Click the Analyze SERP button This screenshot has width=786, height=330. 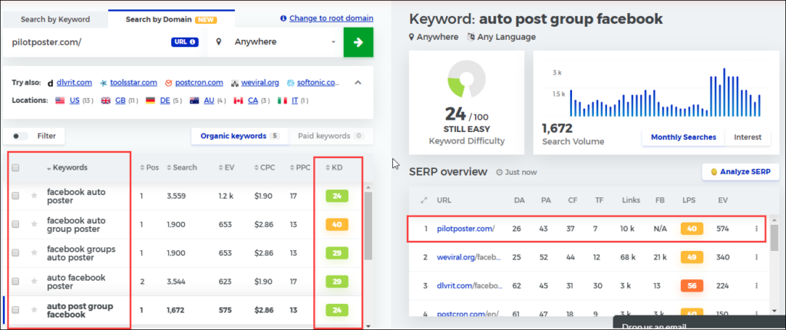click(x=741, y=171)
